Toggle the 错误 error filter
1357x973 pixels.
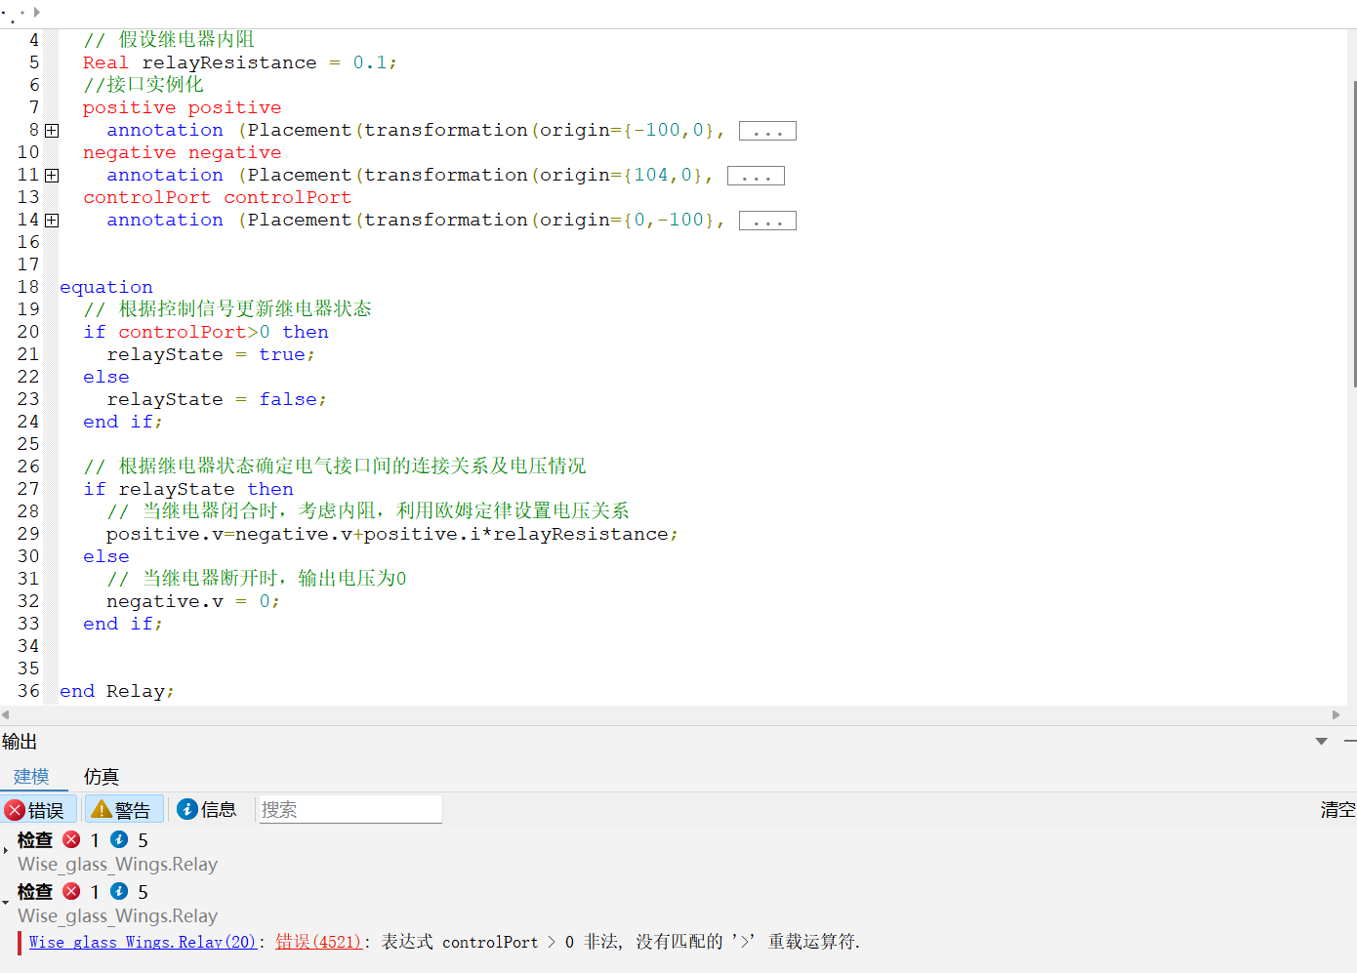tap(37, 810)
